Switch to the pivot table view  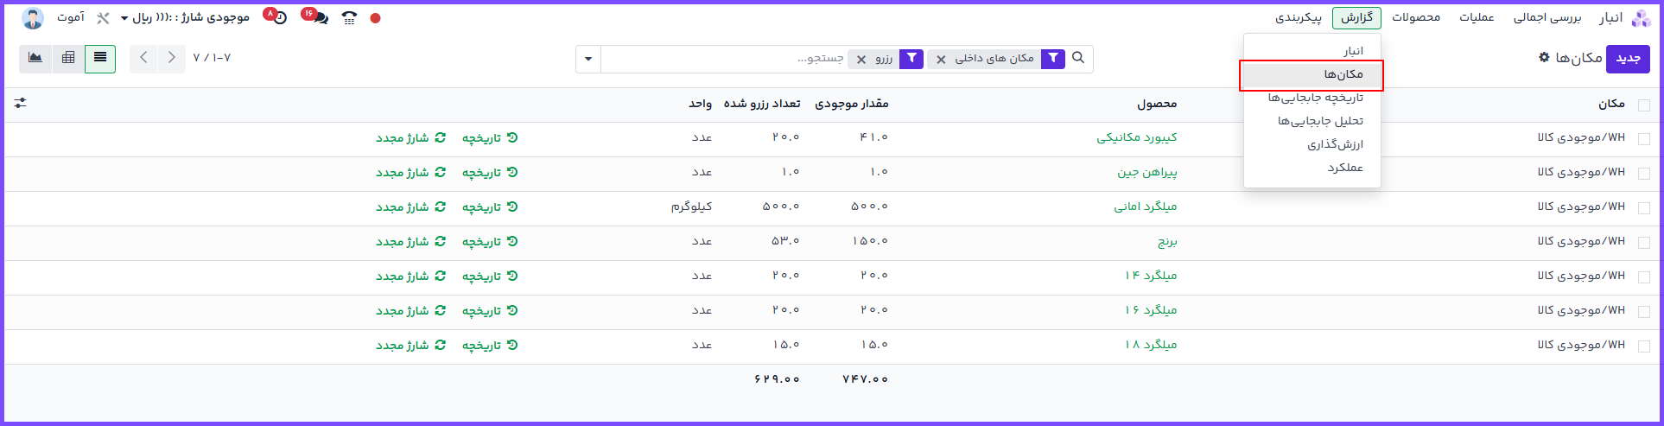68,58
